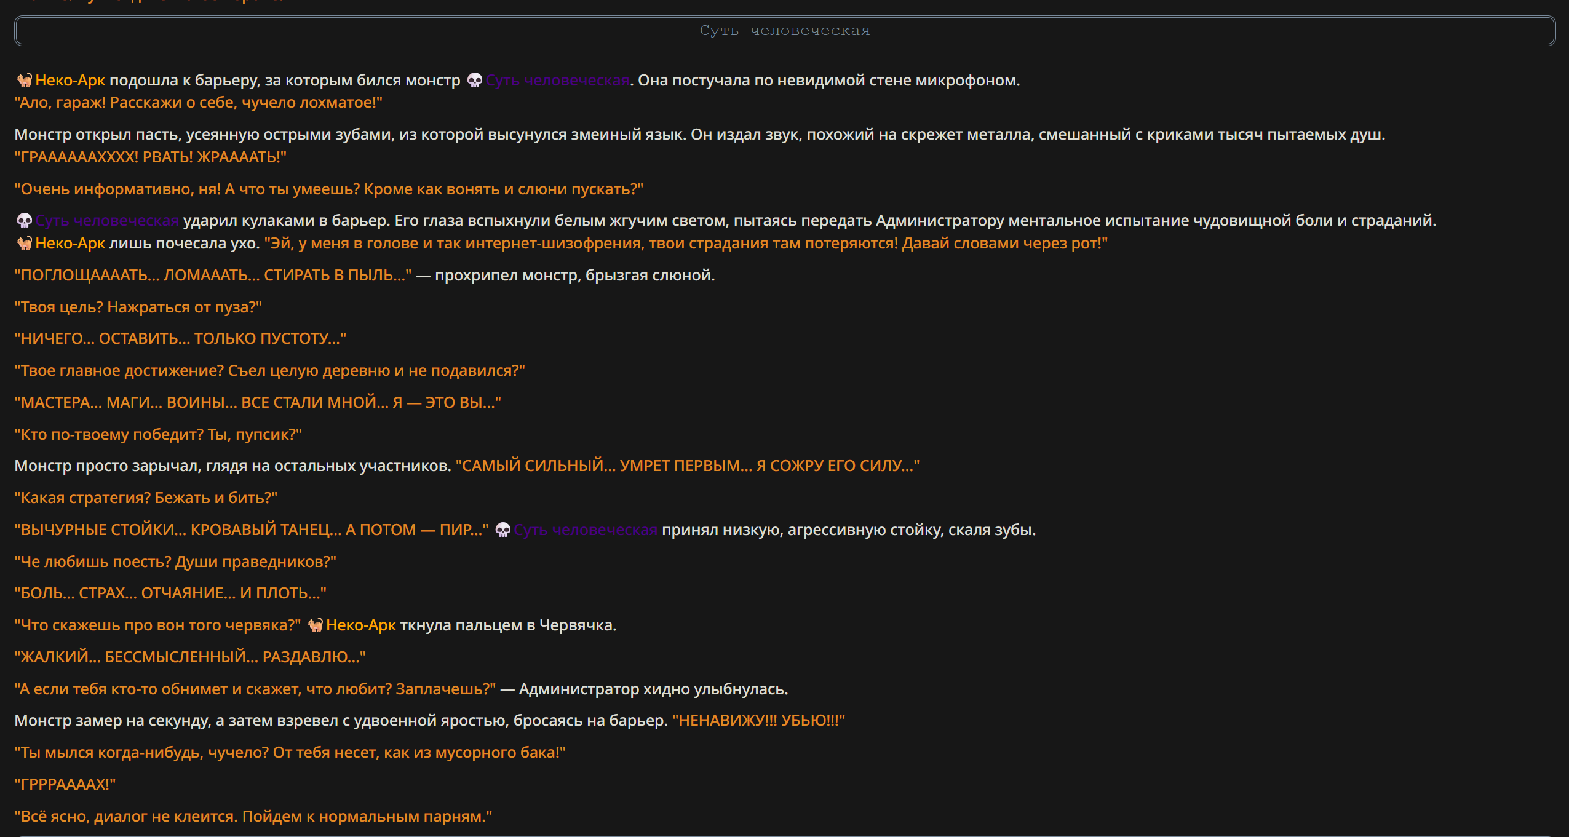
Task: Click the skull icon before "ударил кулаками в барьер"
Action: coord(24,221)
